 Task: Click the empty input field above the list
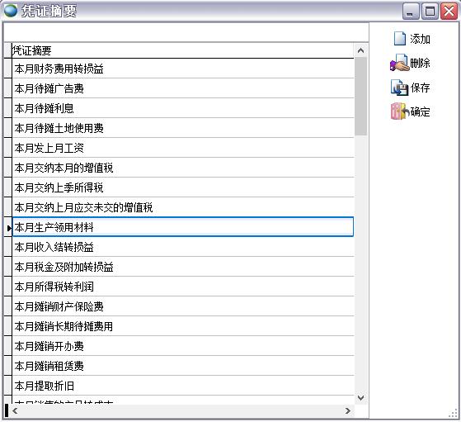pos(186,32)
